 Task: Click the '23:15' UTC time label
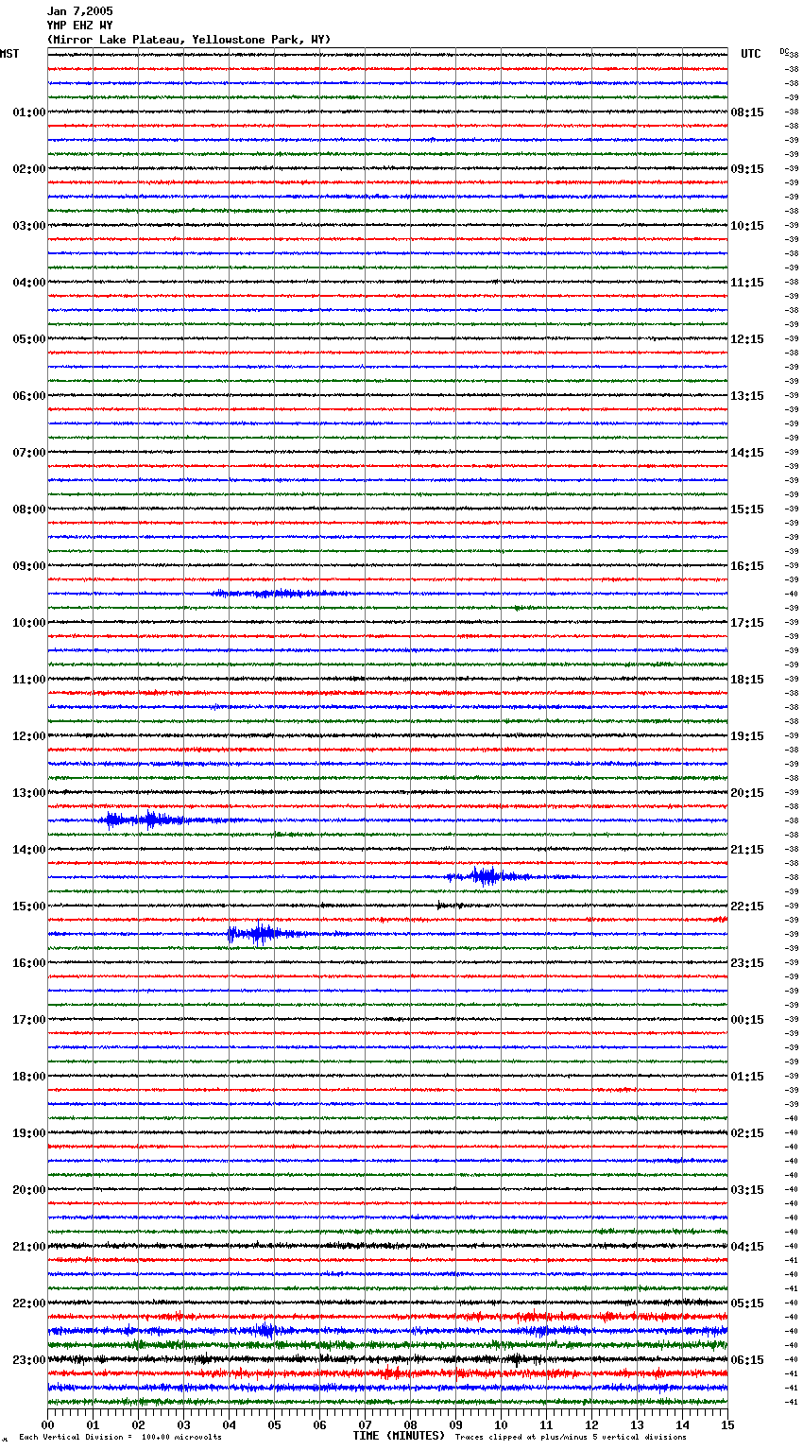pos(747,963)
